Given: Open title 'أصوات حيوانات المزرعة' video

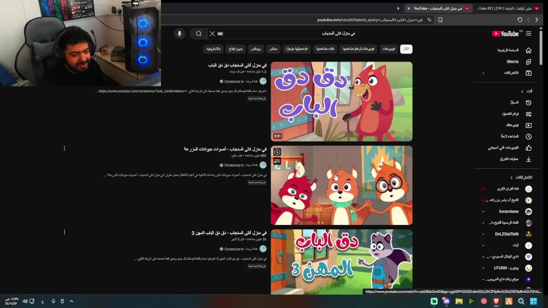Looking at the screenshot, I should tap(225, 149).
